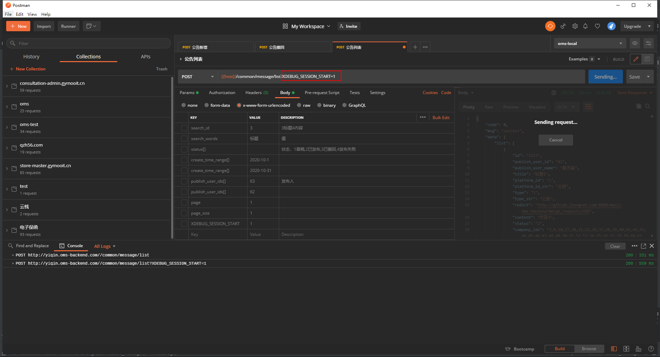Cancel the request being sent
The image size is (660, 357).
[555, 140]
